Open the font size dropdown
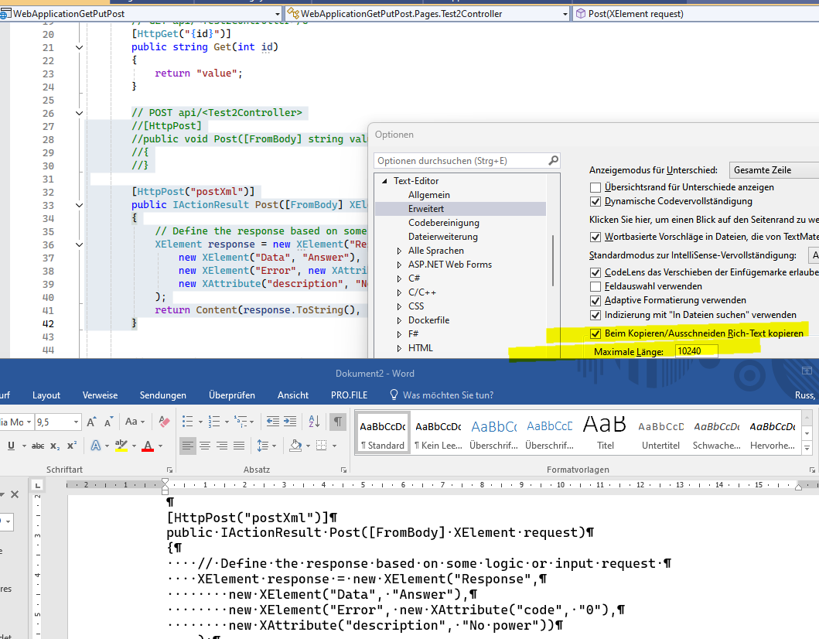 76,422
